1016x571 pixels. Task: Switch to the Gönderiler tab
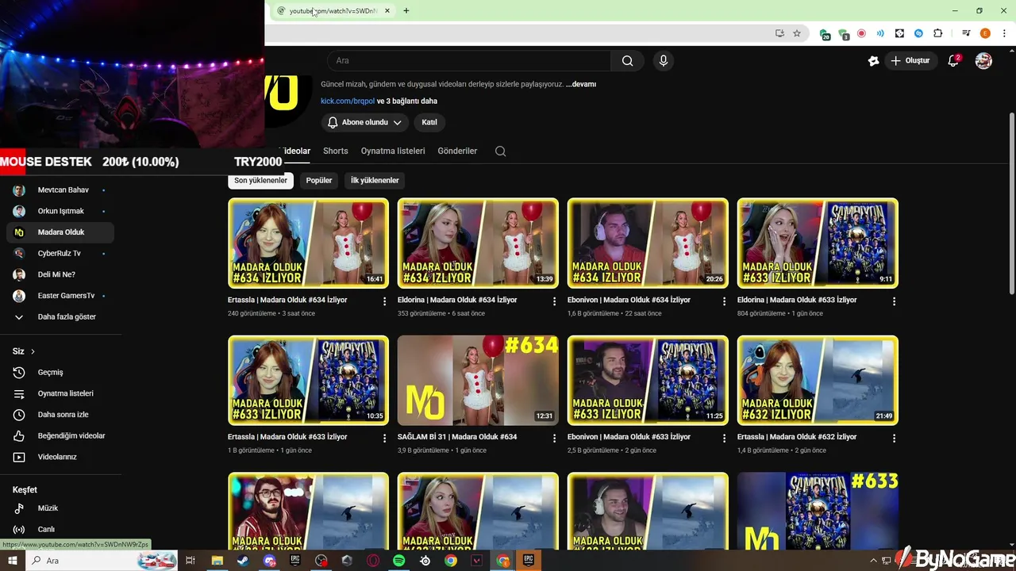pos(457,151)
